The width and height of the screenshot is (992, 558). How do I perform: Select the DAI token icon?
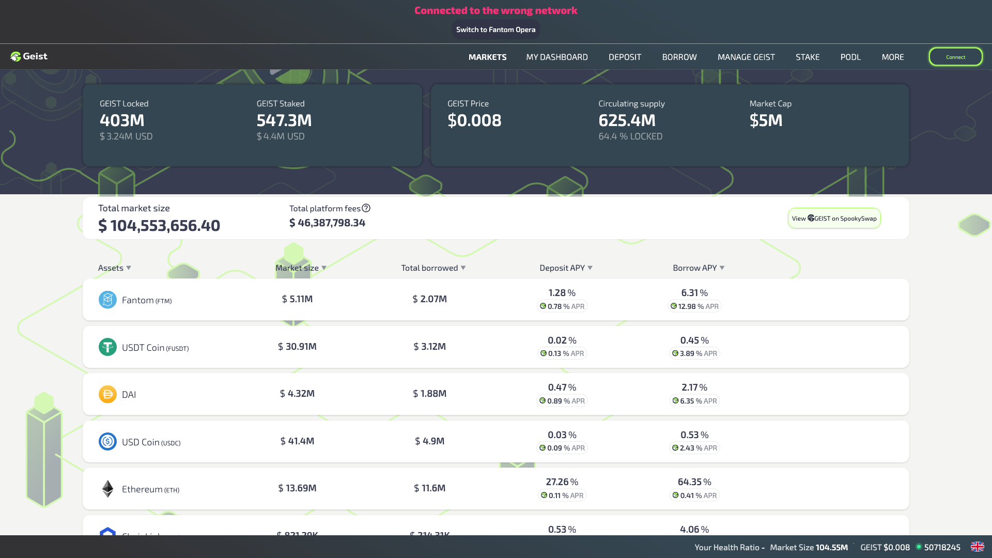point(107,394)
